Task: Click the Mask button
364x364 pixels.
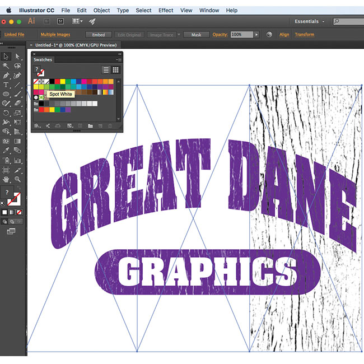Action: (197, 35)
